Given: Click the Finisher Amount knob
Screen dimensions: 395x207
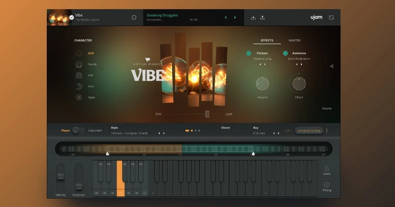Looking at the screenshot, I should (x=262, y=84).
